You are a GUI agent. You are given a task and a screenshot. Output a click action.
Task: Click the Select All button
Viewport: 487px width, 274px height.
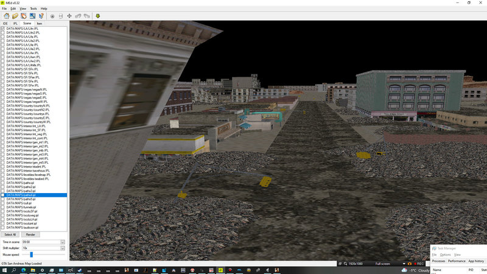click(x=10, y=234)
